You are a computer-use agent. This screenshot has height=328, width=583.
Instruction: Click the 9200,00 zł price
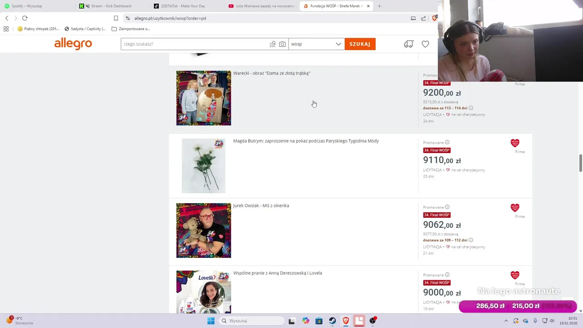442,93
